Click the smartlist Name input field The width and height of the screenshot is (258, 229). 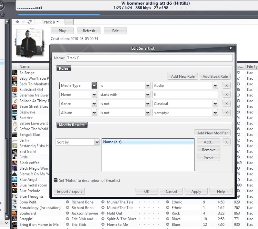pos(149,58)
